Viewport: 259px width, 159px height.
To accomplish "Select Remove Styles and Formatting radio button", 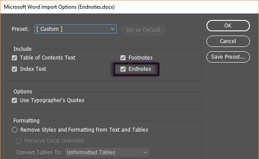I will [14, 130].
